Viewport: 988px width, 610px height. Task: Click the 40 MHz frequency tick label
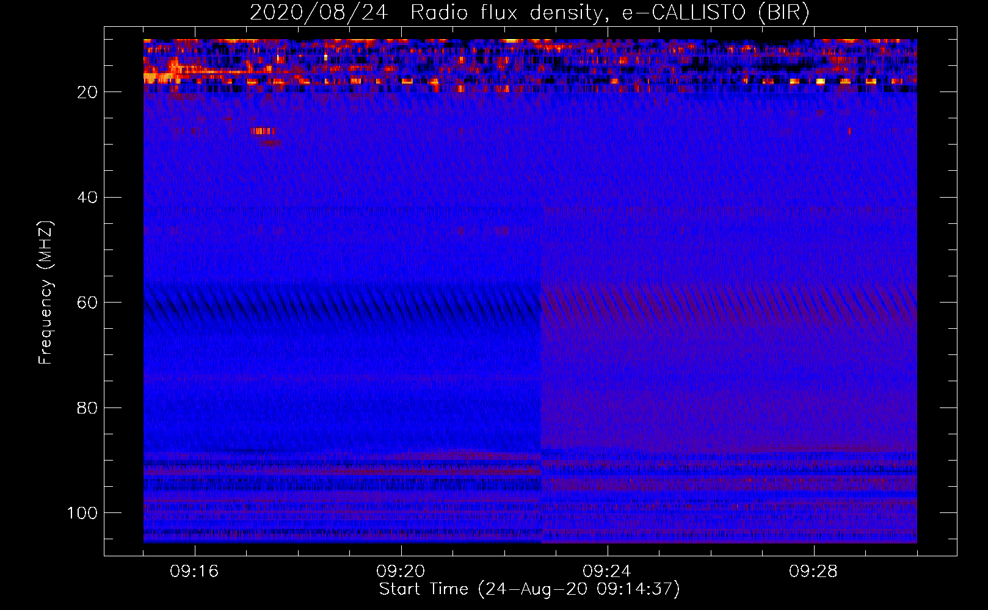tap(87, 198)
